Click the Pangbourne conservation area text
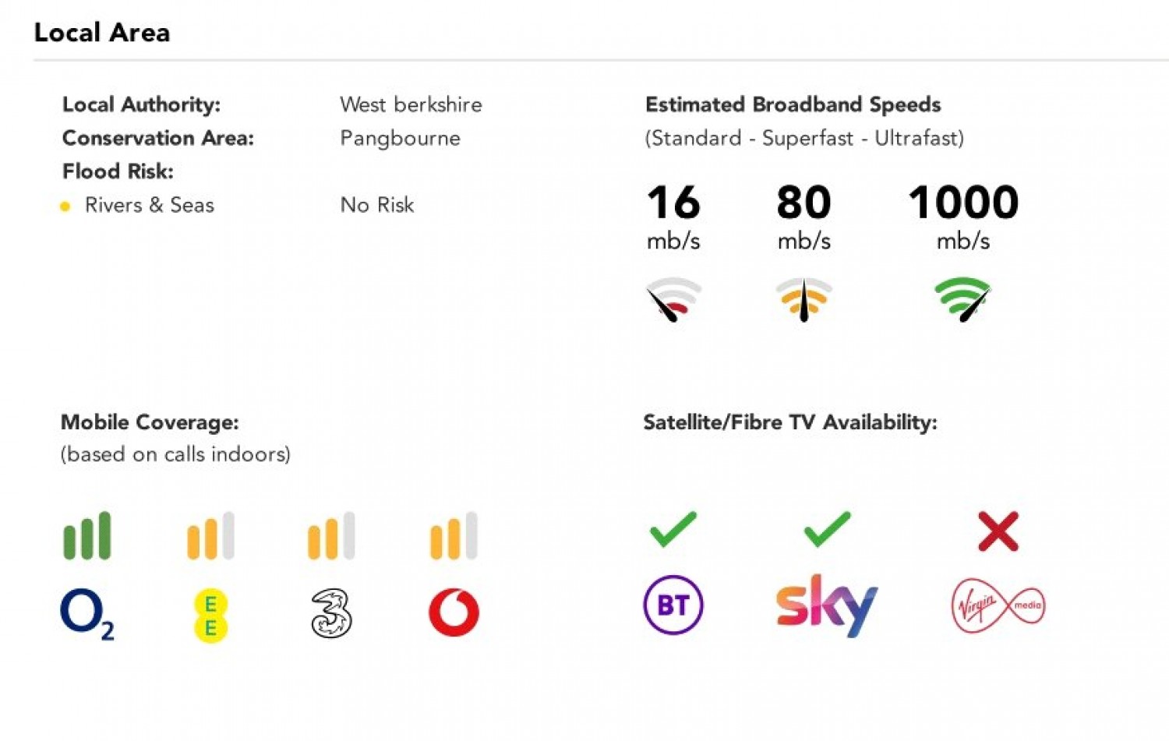1169x741 pixels. (x=400, y=139)
